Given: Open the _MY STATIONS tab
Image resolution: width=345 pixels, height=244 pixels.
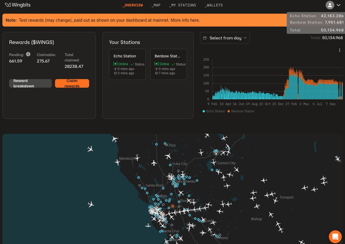Looking at the screenshot, I should (x=183, y=5).
